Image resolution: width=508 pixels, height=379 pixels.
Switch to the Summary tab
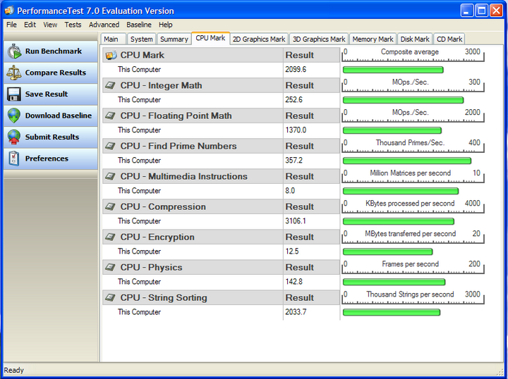(x=174, y=39)
